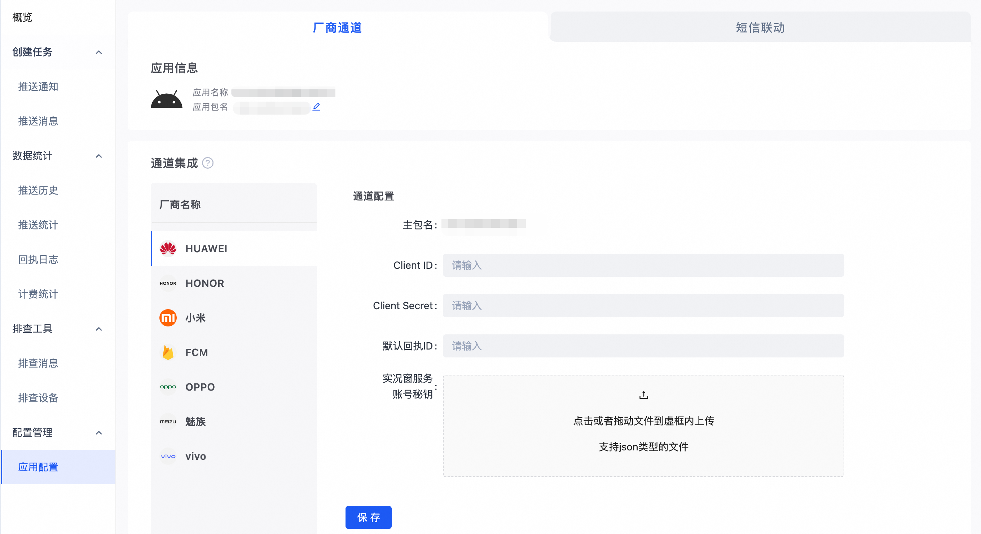Select the HUAWEI vendor logo

[x=168, y=249]
